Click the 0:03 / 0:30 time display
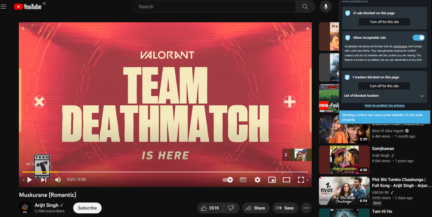Image resolution: width=432 pixels, height=217 pixels. coord(76,179)
